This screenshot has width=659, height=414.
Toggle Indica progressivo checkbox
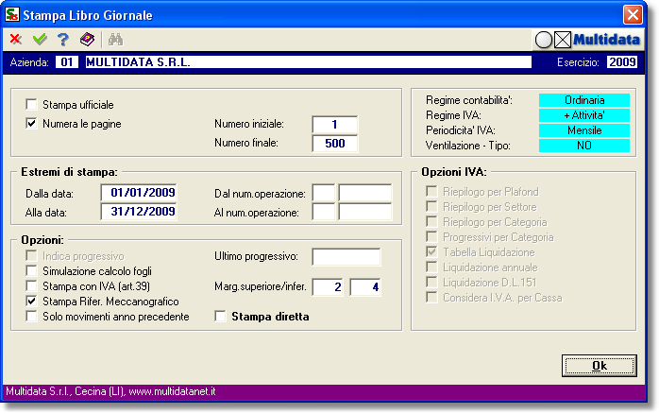coord(31,256)
